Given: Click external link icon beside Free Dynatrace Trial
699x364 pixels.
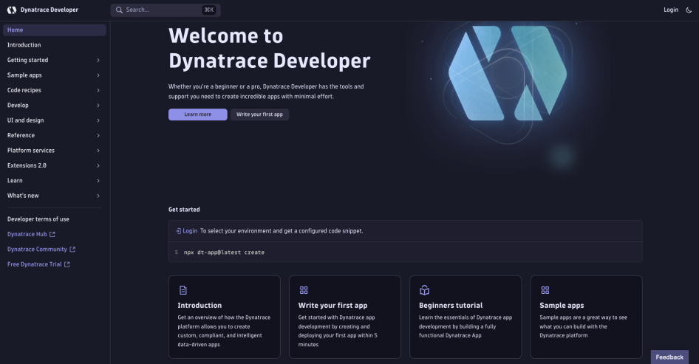Looking at the screenshot, I should pos(67,264).
